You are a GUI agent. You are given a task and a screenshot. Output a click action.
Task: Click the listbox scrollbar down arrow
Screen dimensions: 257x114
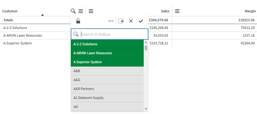point(146,109)
